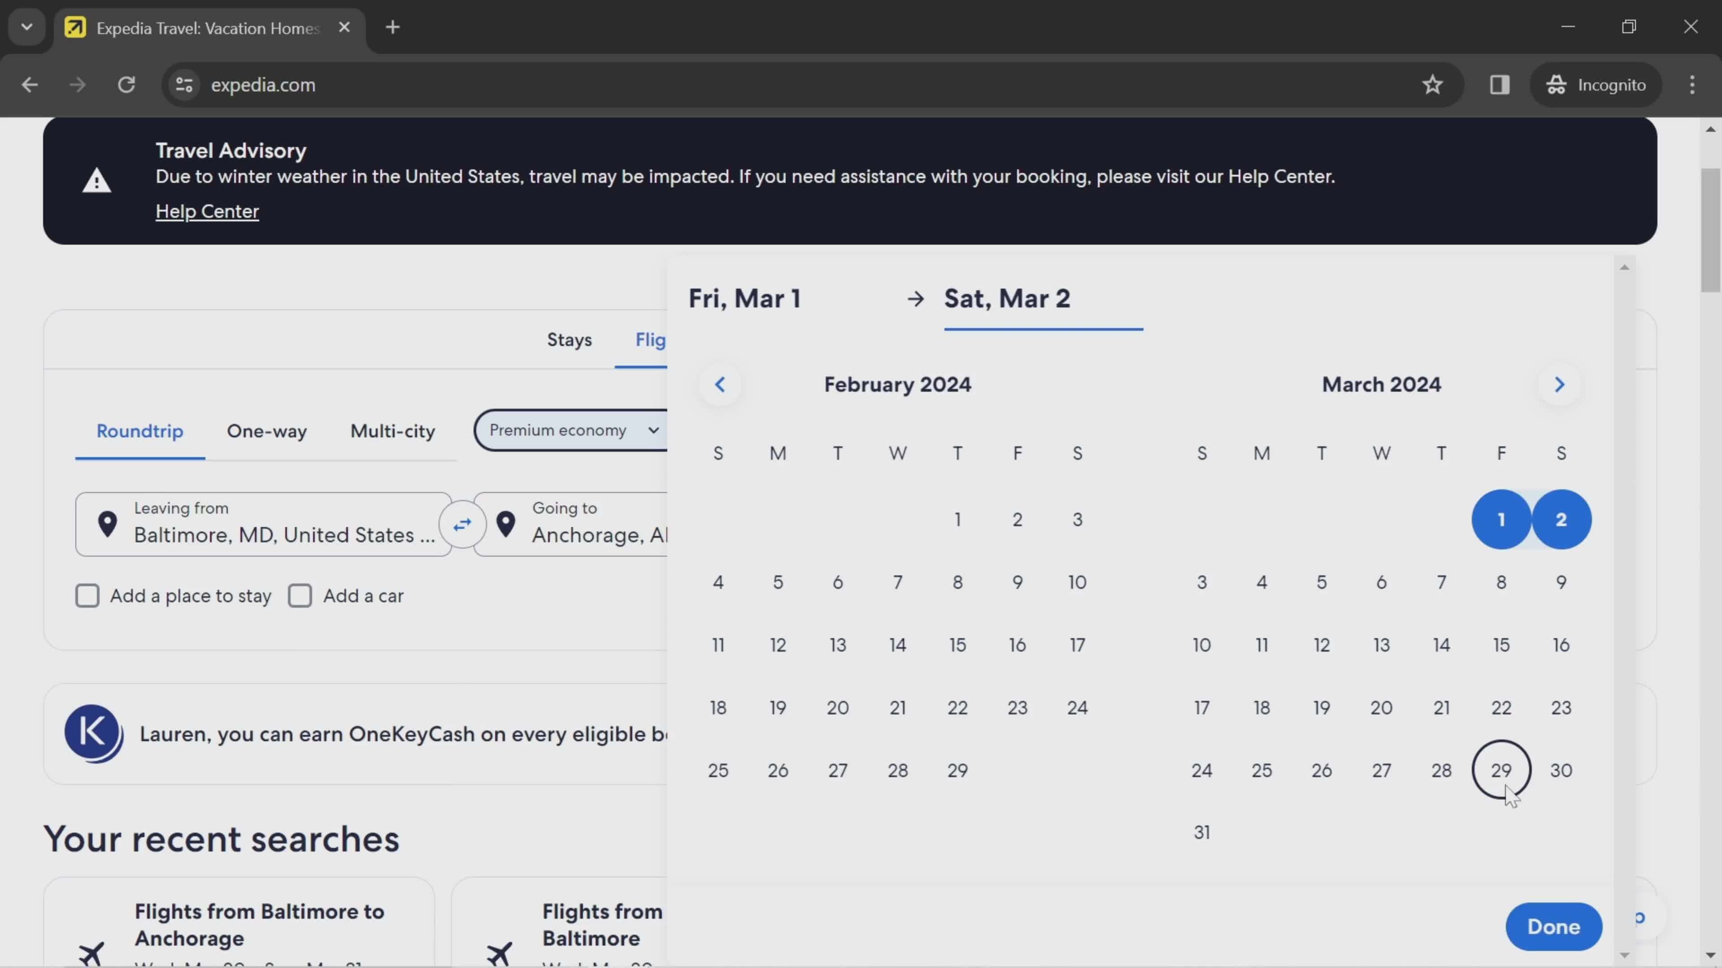The width and height of the screenshot is (1722, 968).
Task: Select Roundtrip trip type
Action: (x=140, y=431)
